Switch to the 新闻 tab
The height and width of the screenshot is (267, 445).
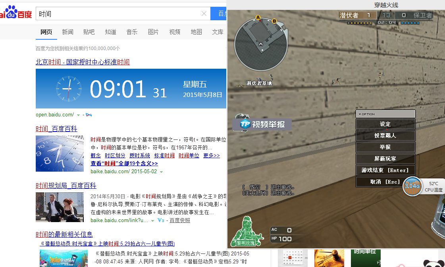[67, 32]
